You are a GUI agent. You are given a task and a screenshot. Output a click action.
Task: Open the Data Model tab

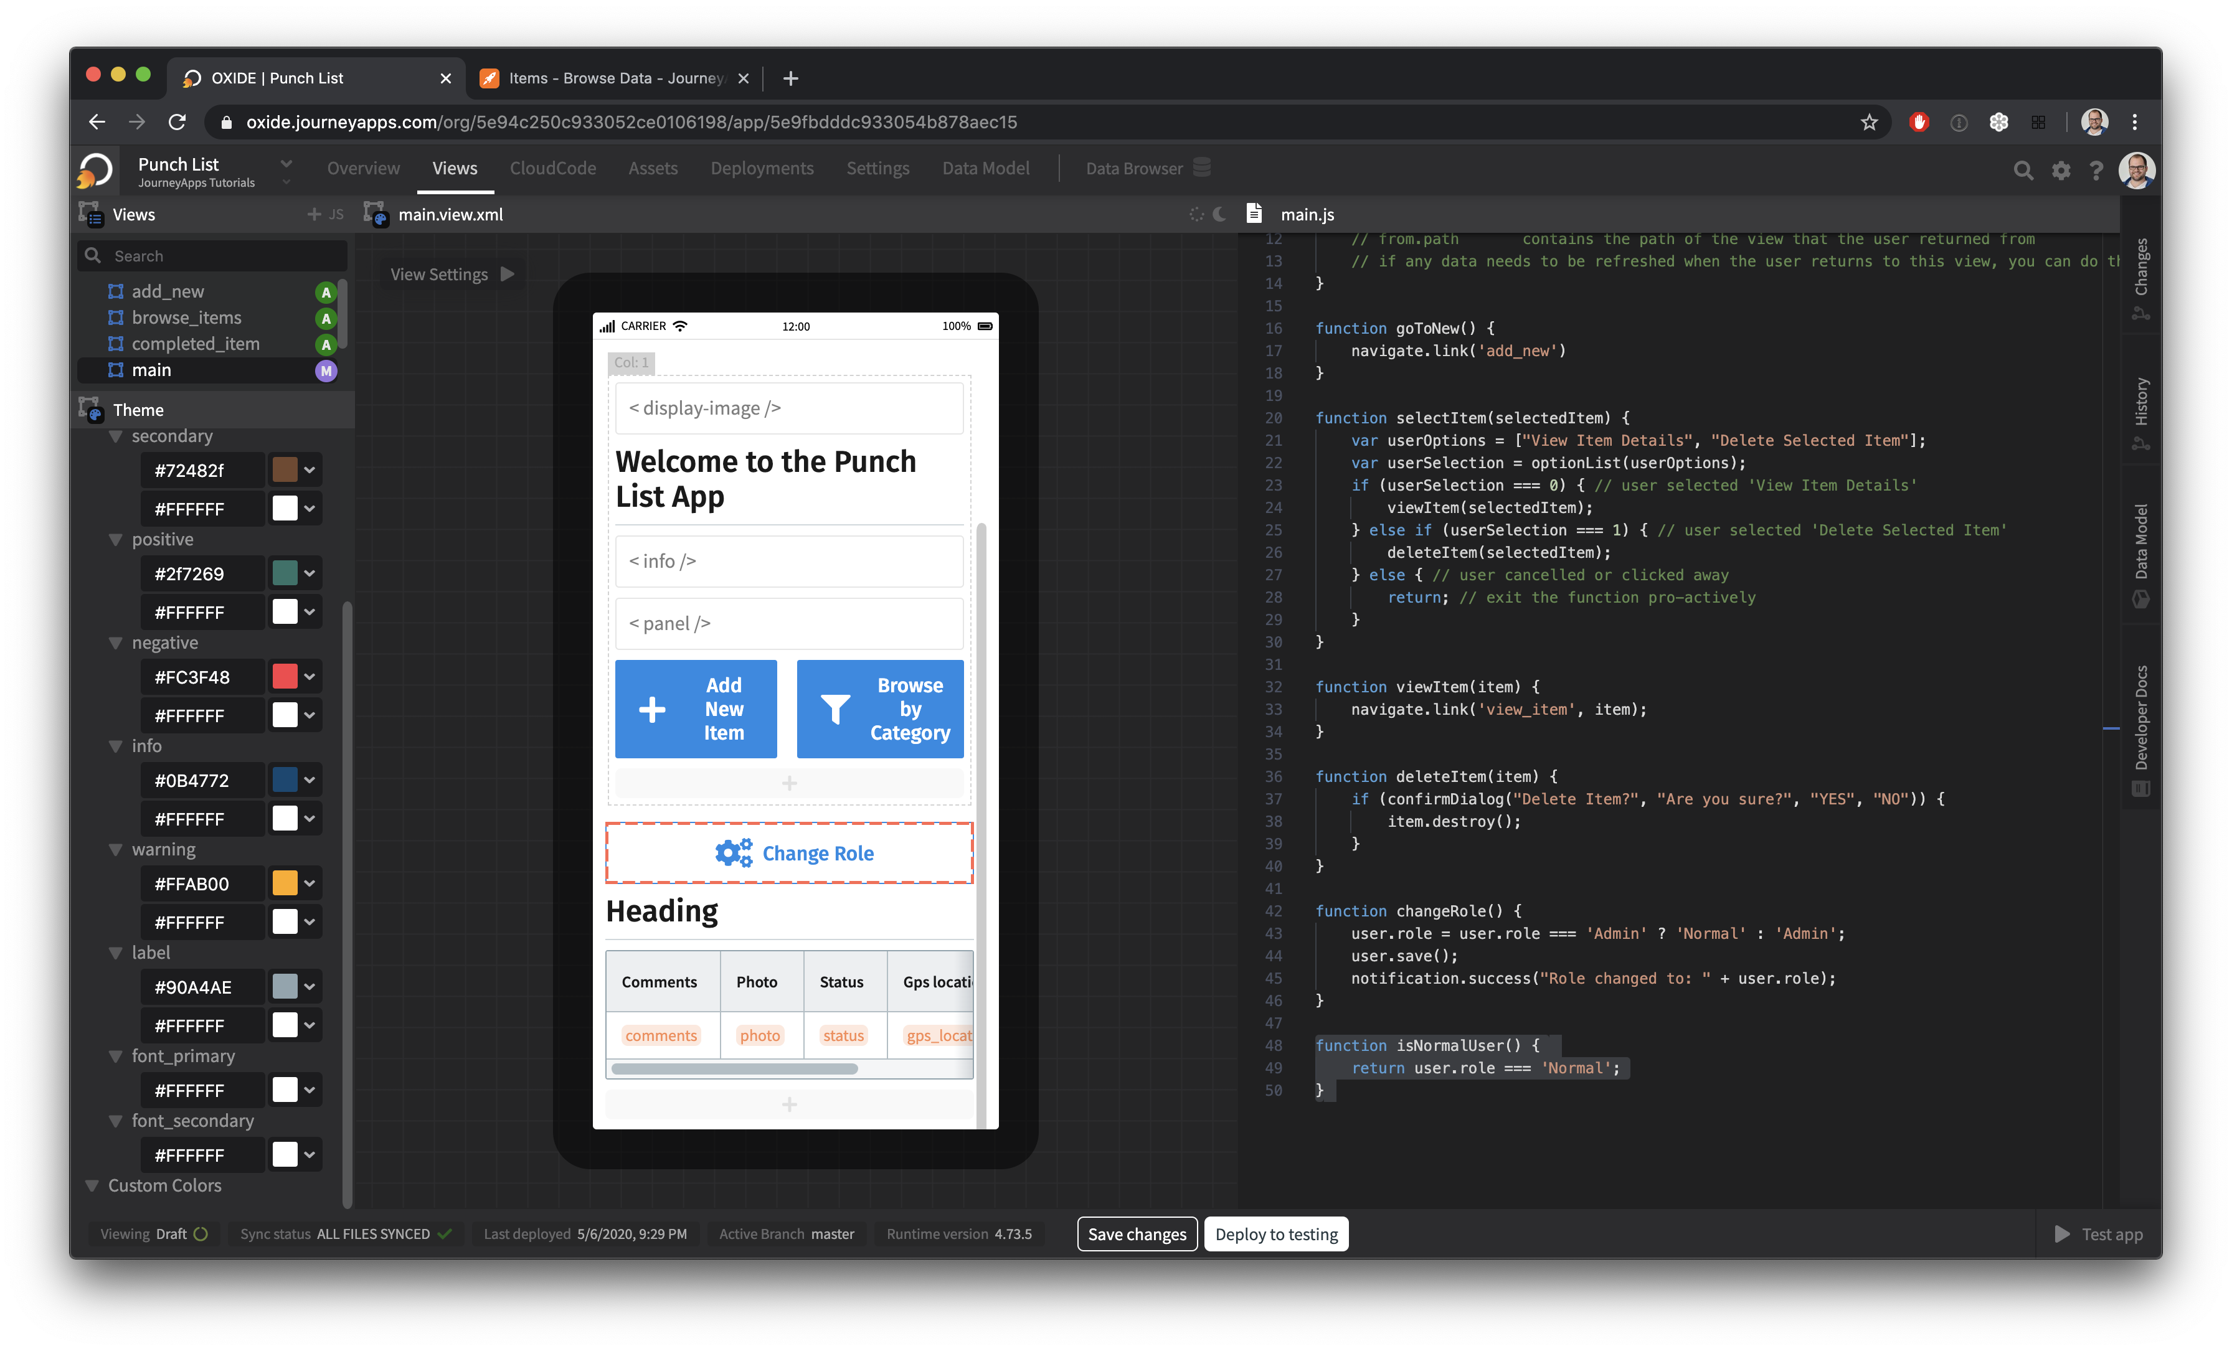pyautogui.click(x=986, y=169)
